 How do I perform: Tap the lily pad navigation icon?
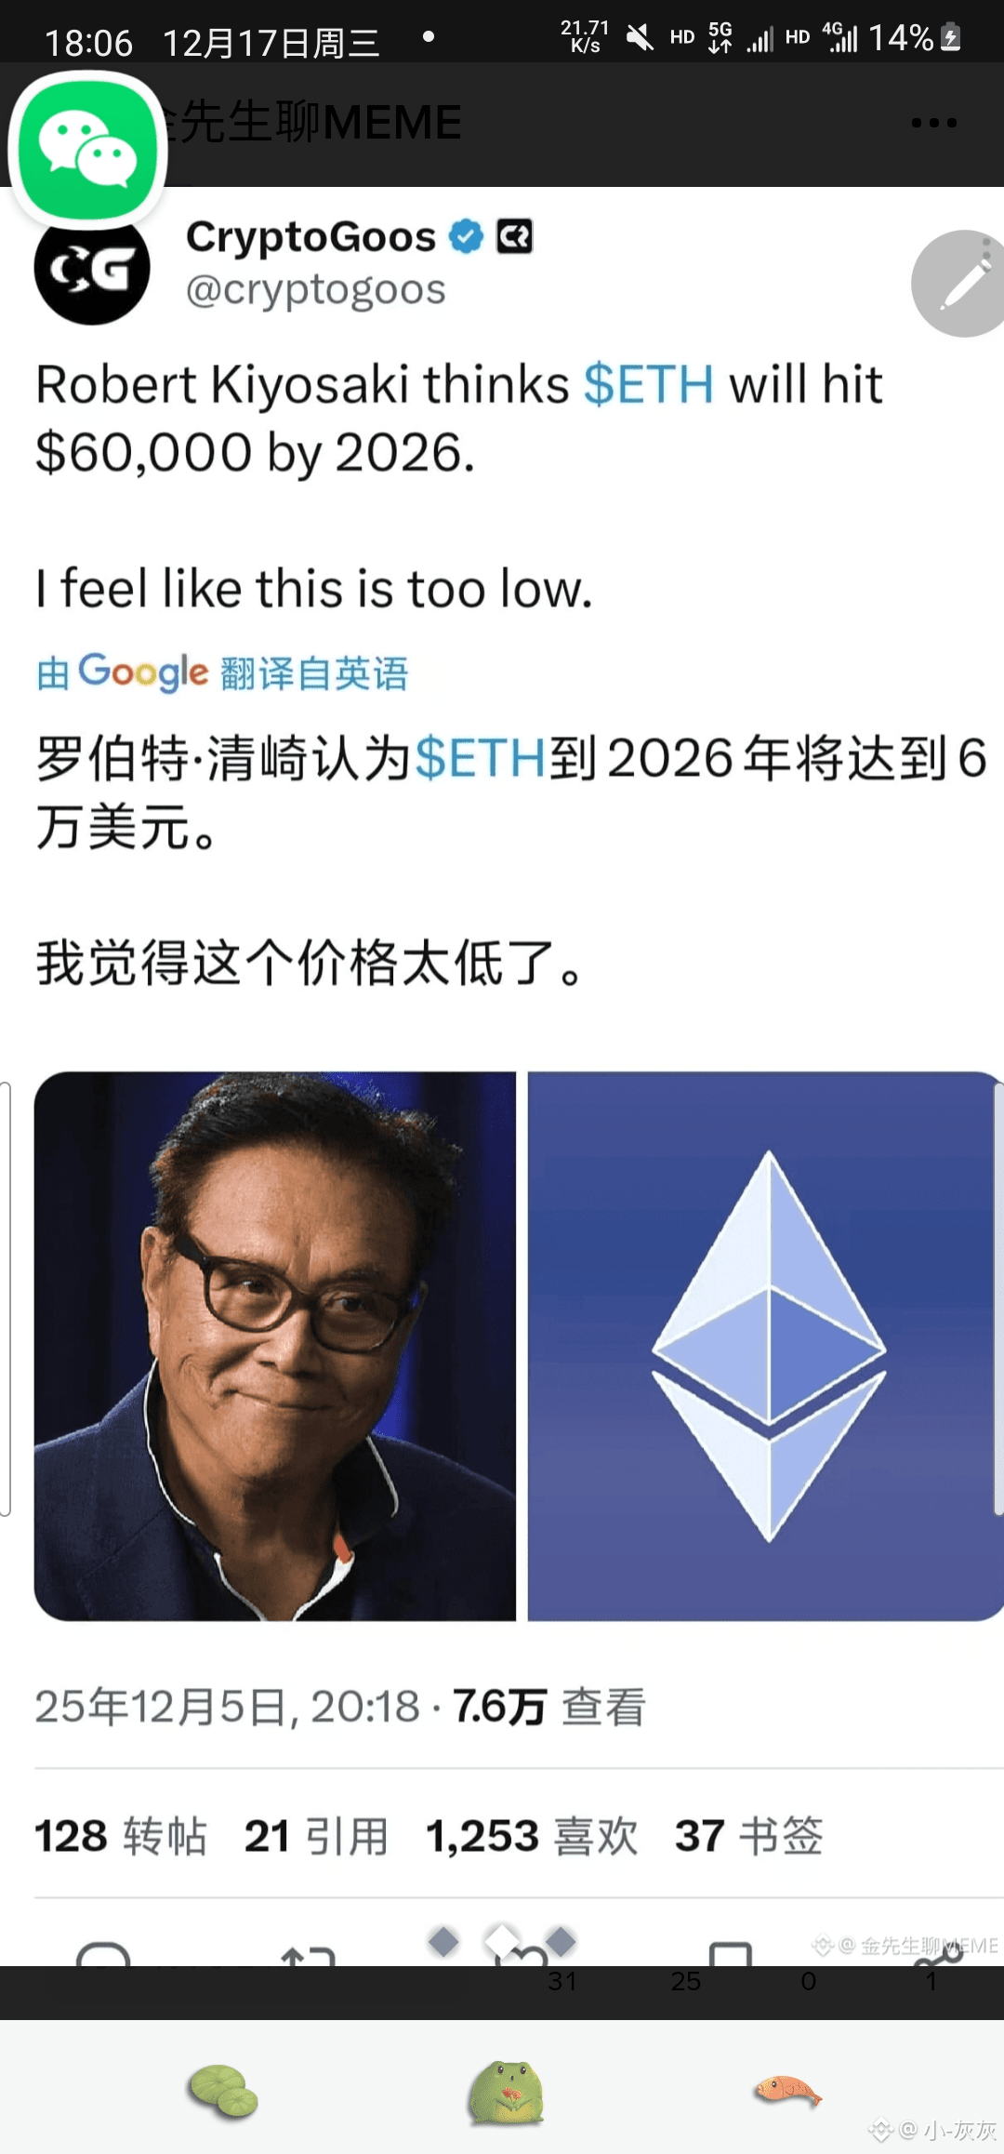[223, 2092]
